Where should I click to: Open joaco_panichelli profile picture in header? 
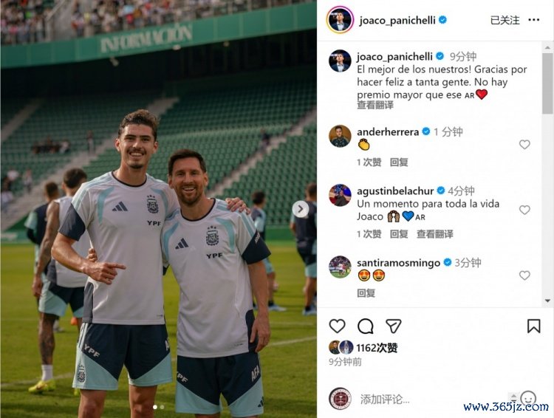(x=340, y=20)
